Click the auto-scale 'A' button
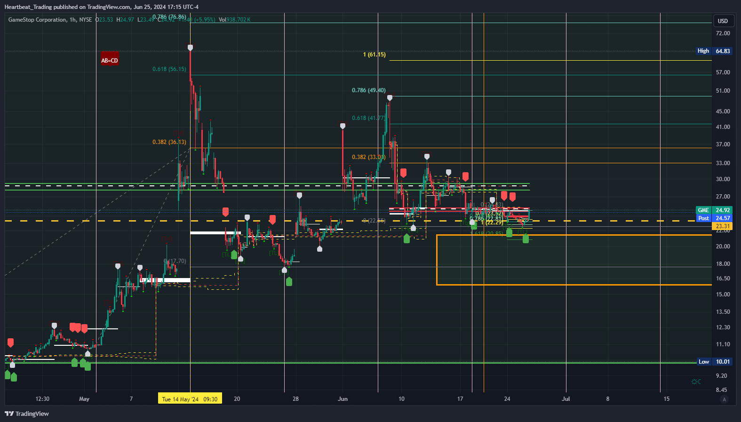741x422 pixels. tap(724, 399)
